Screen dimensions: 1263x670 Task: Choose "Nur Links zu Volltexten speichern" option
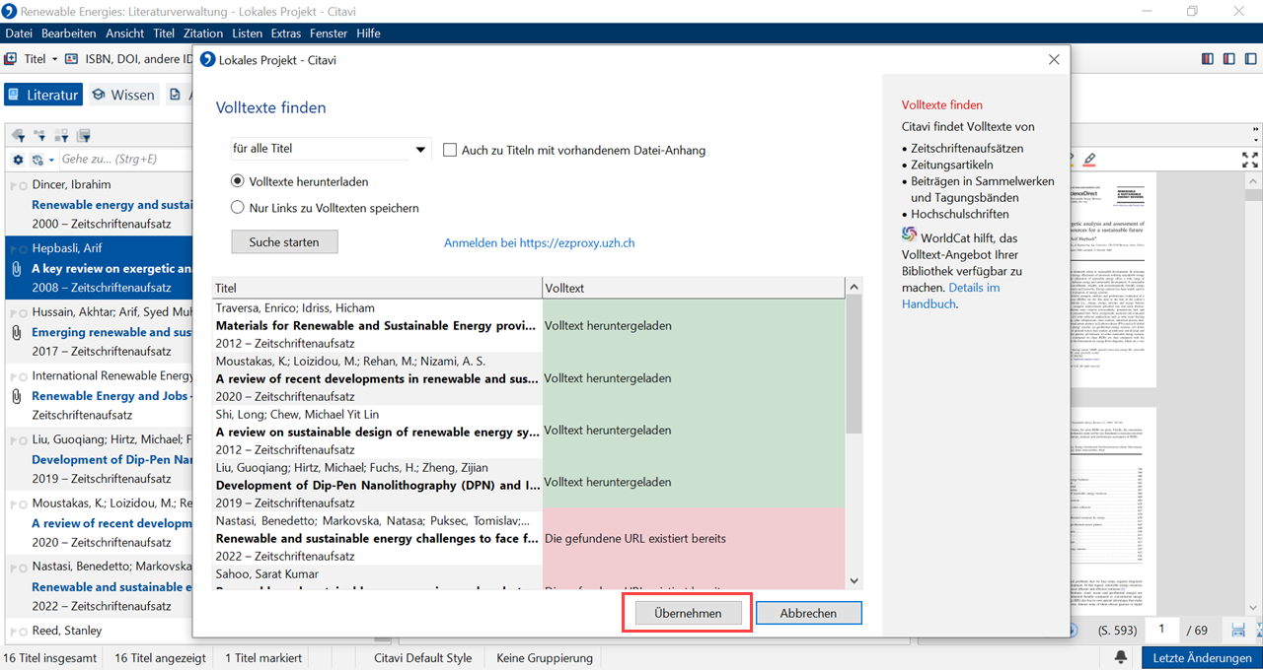click(238, 208)
